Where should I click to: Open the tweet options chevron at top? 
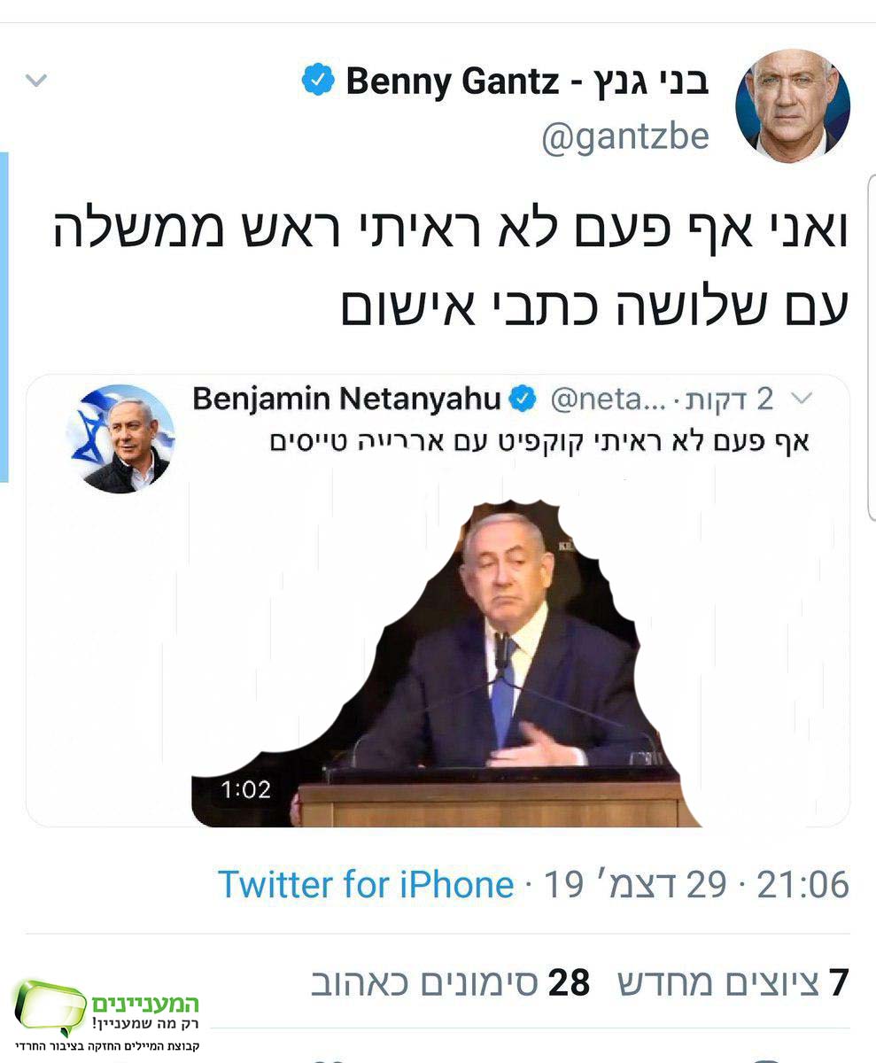(35, 80)
